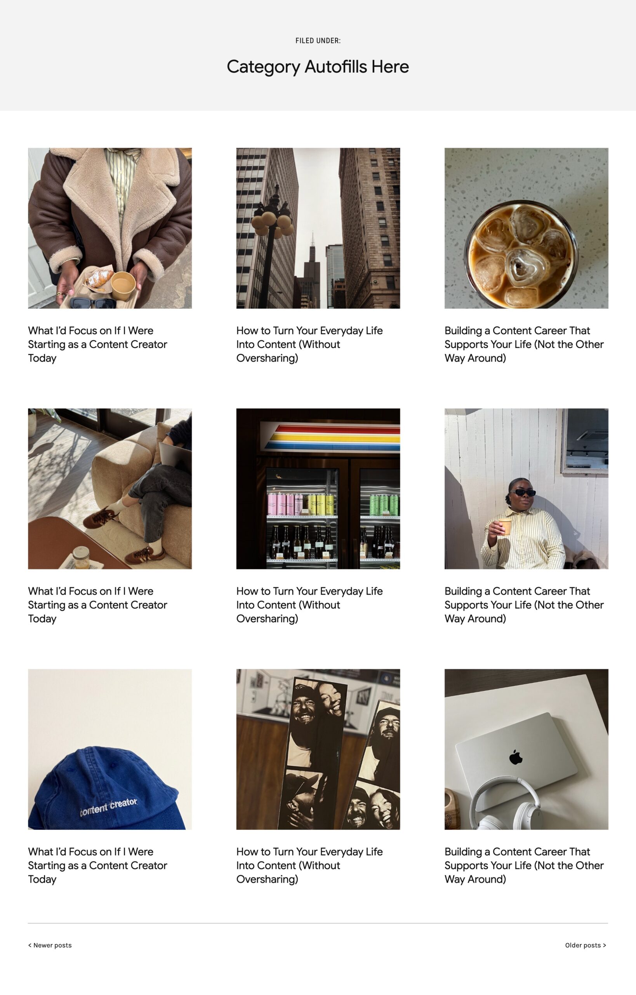This screenshot has width=636, height=995.
Task: Open third row "How to Turn Your Everyday Life" title
Action: (x=309, y=865)
